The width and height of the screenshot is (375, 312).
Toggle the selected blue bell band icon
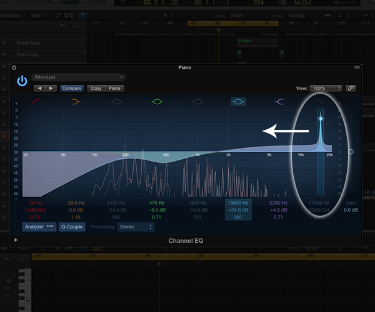(238, 102)
